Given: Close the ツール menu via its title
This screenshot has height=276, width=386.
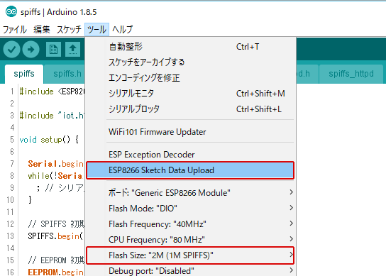Looking at the screenshot, I should click(x=96, y=29).
